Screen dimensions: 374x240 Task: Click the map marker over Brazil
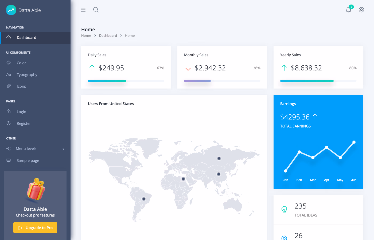tap(144, 199)
